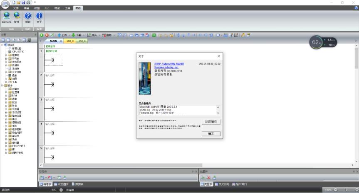
Task: Open the 工具 Tools ribbon tab
Action: pyautogui.click(x=67, y=8)
